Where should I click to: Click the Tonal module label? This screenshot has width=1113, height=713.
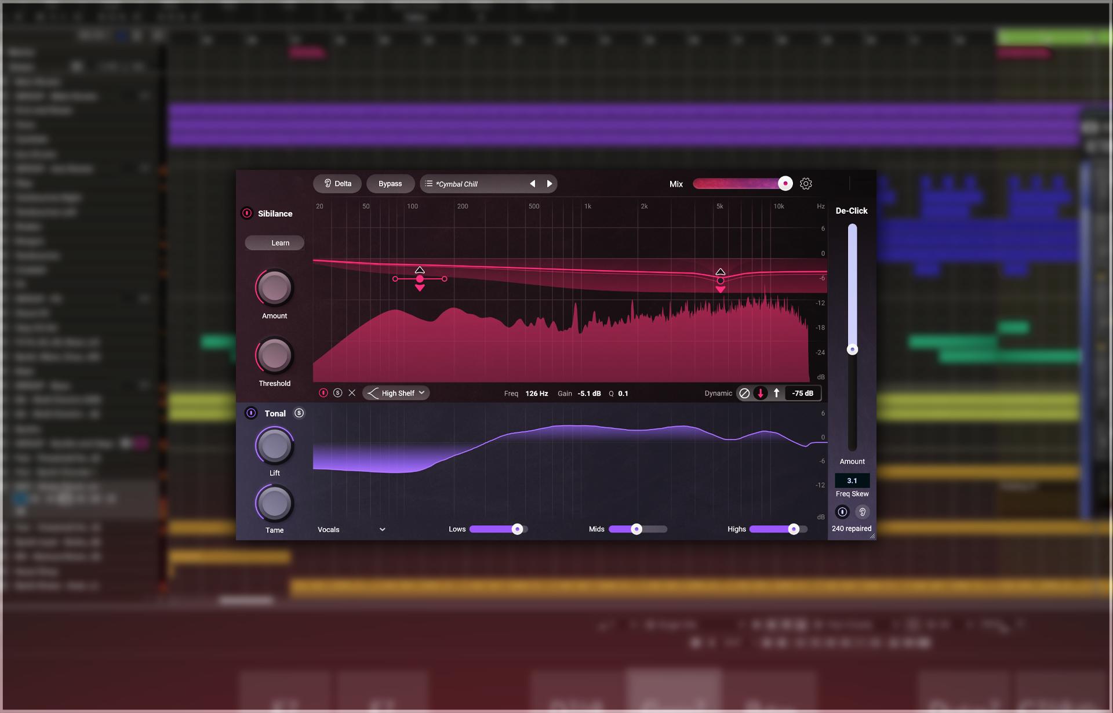click(275, 414)
